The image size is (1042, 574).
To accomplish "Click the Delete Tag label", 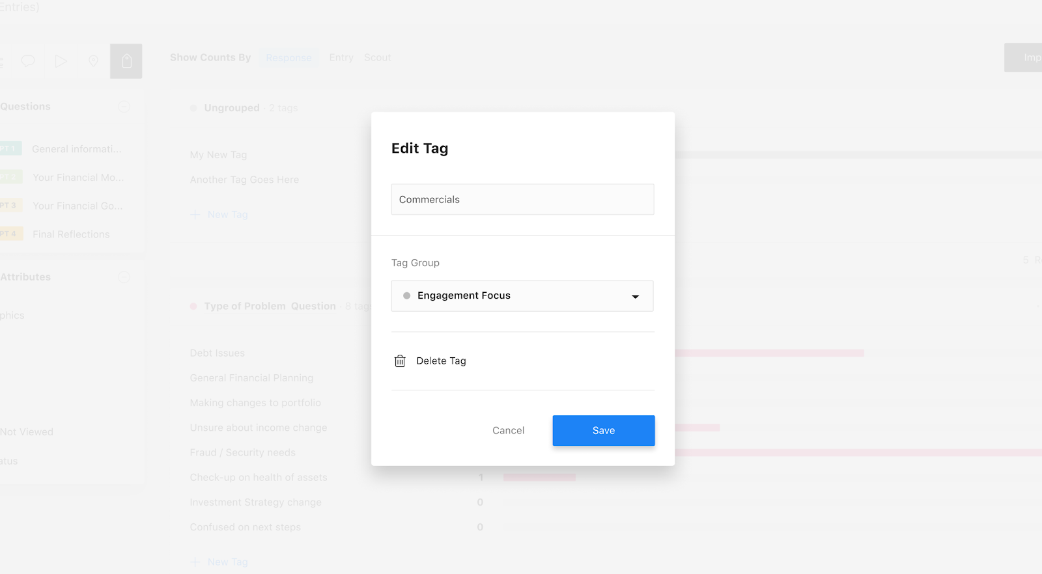I will coord(441,361).
